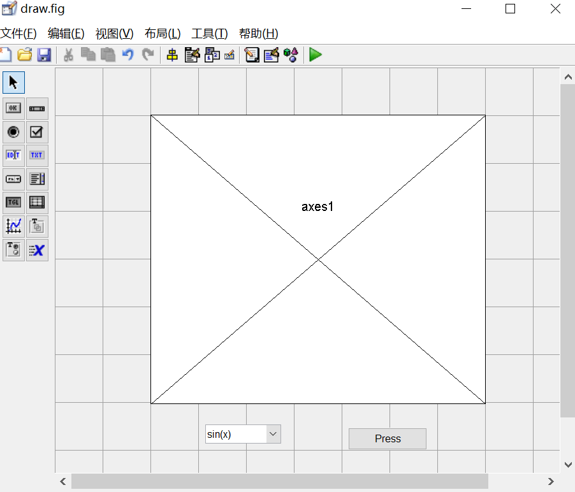
Task: Open the 布局(L) menu
Action: 163,34
